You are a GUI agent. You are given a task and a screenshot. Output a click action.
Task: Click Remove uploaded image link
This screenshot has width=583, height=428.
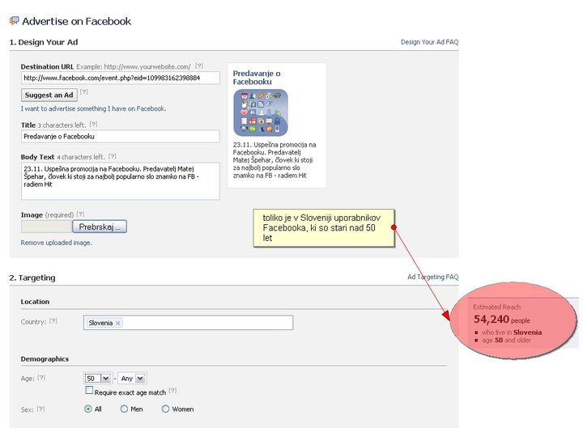tap(56, 243)
